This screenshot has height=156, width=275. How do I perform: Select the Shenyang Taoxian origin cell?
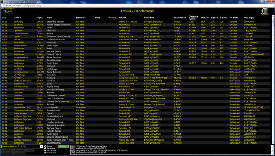coord(55,22)
